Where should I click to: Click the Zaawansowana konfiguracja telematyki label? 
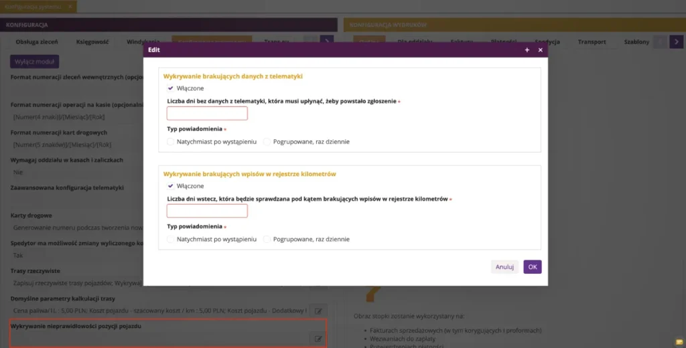pyautogui.click(x=67, y=187)
